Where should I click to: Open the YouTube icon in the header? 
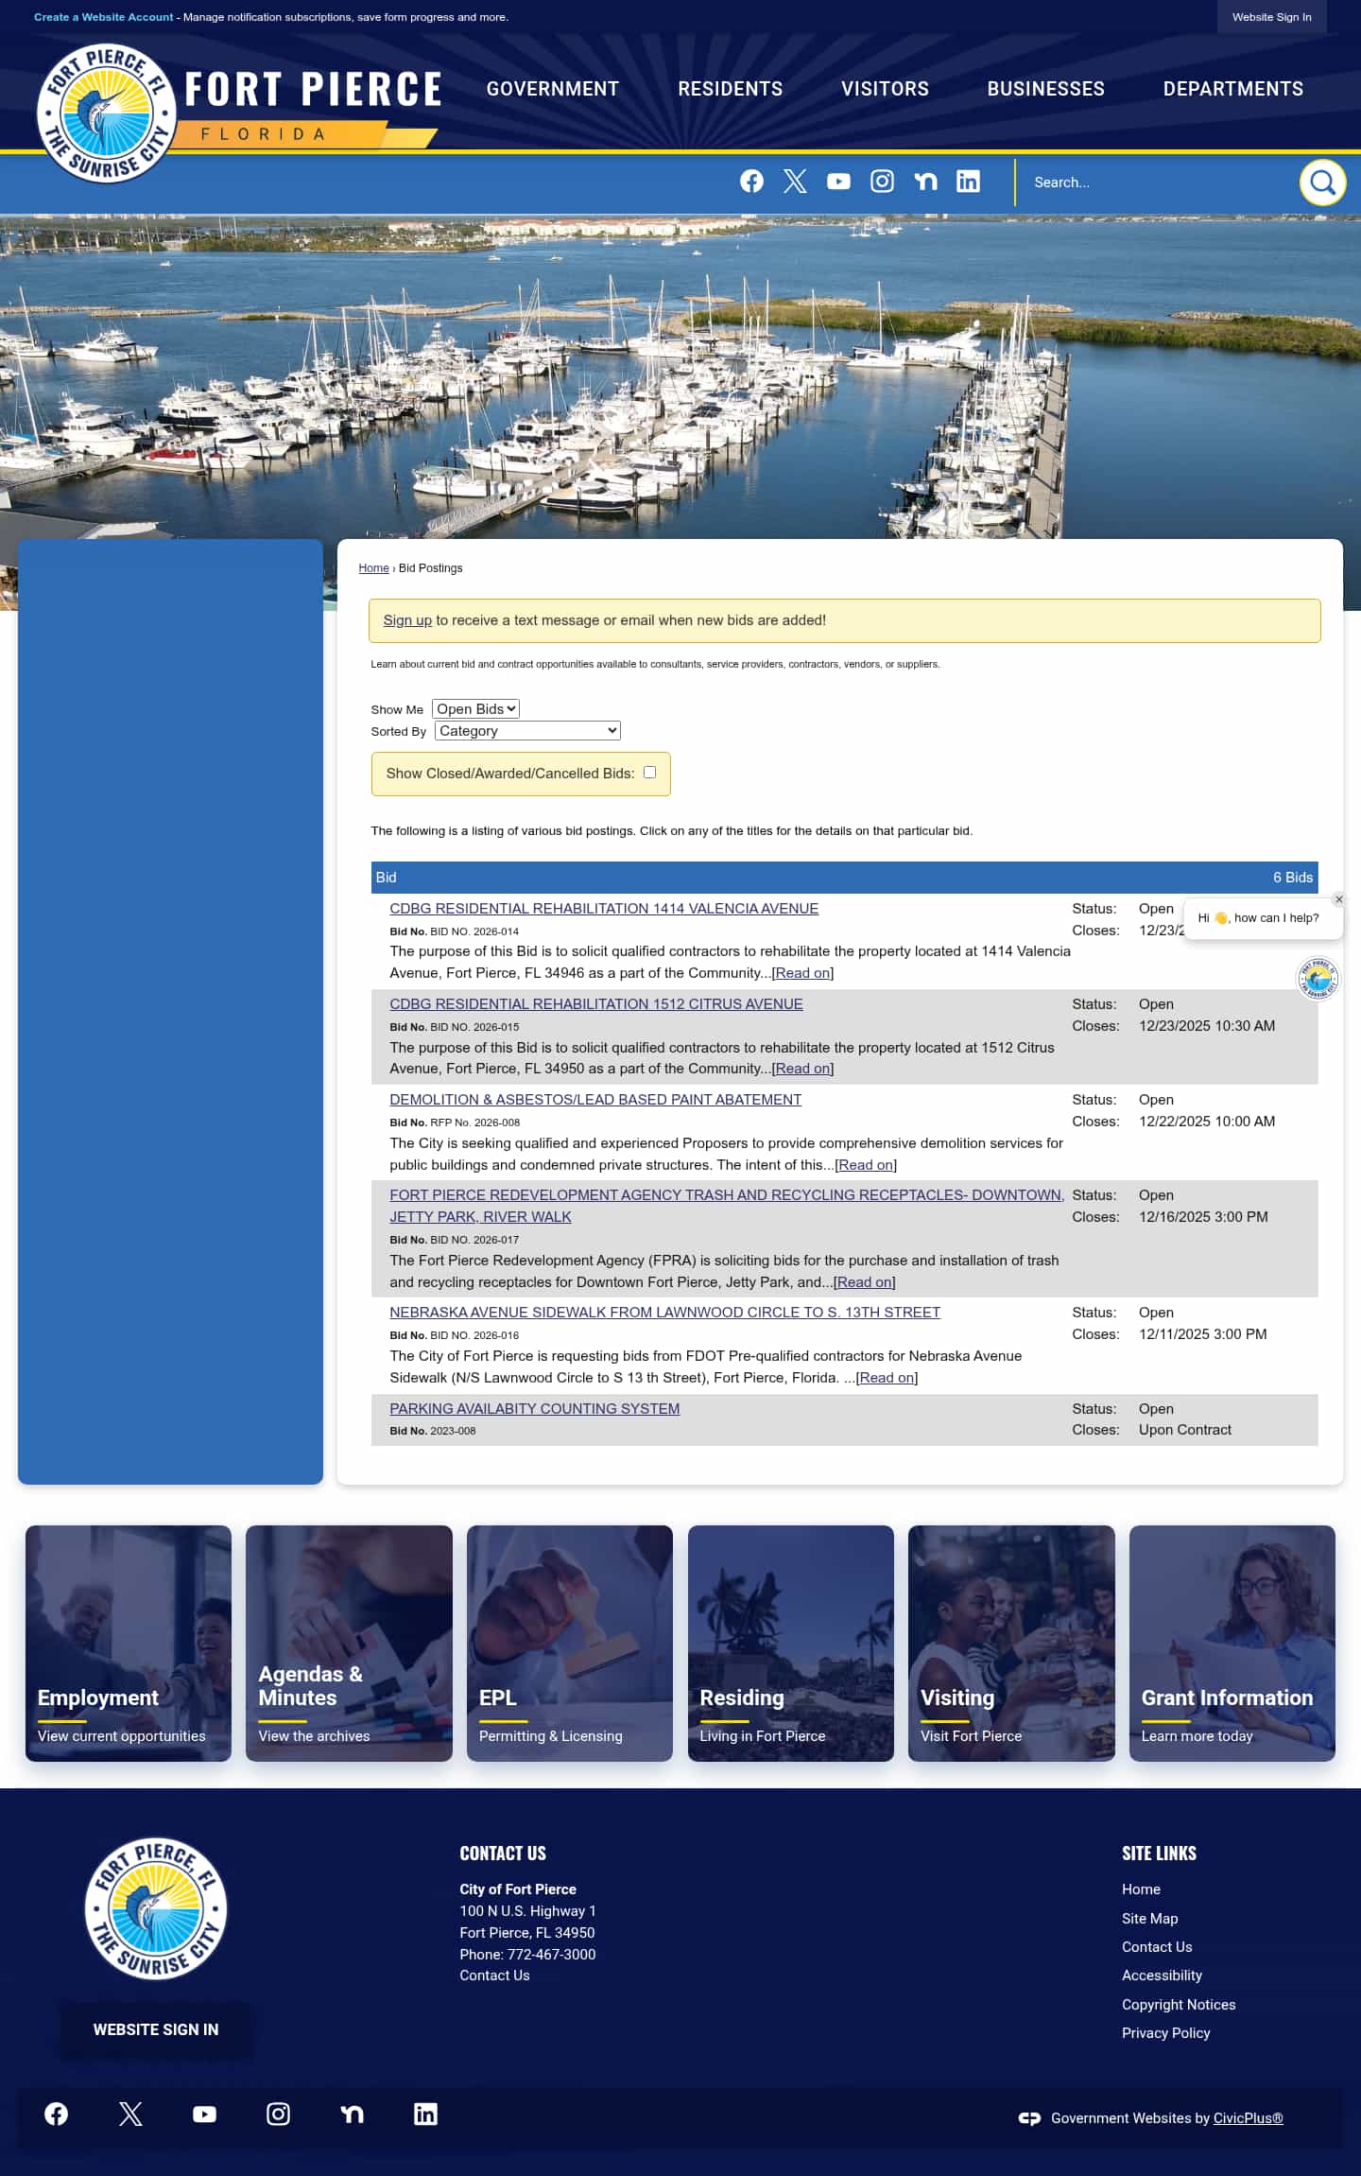point(838,182)
